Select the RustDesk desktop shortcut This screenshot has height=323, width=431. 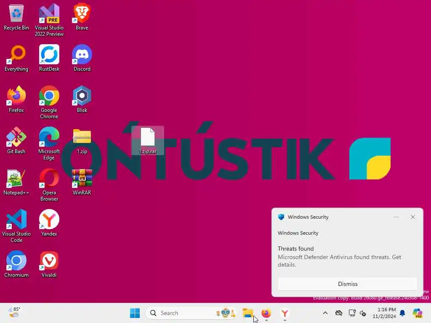point(49,58)
